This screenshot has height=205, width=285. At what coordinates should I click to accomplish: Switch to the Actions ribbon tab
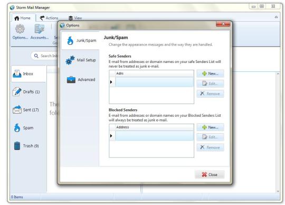coord(49,18)
